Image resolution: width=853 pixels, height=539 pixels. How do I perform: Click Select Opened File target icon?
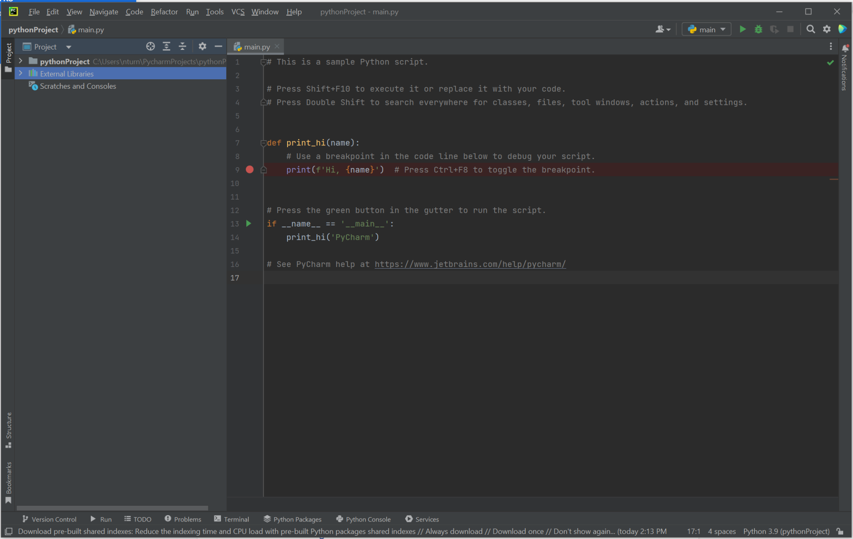point(150,46)
